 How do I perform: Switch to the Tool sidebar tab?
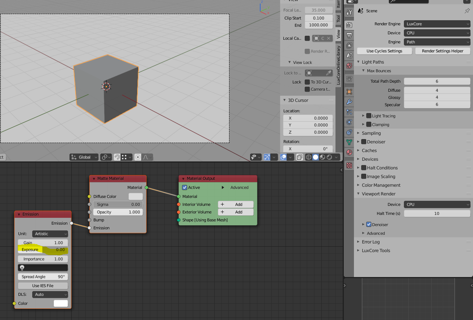tap(338, 19)
